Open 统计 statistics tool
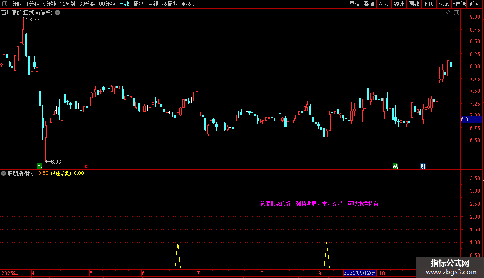 [x=399, y=4]
